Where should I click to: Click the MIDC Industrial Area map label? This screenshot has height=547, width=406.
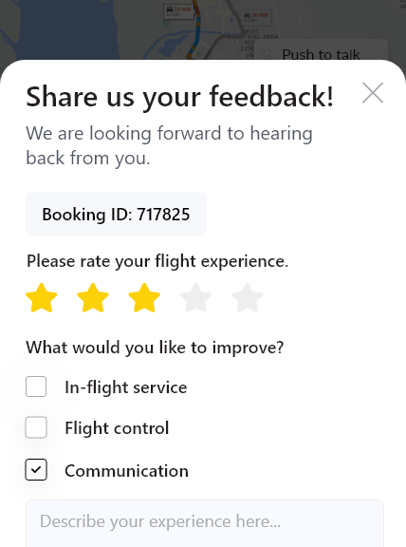[x=252, y=34]
